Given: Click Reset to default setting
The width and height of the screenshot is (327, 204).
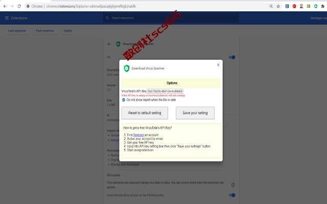Looking at the screenshot, I should click(x=145, y=113).
